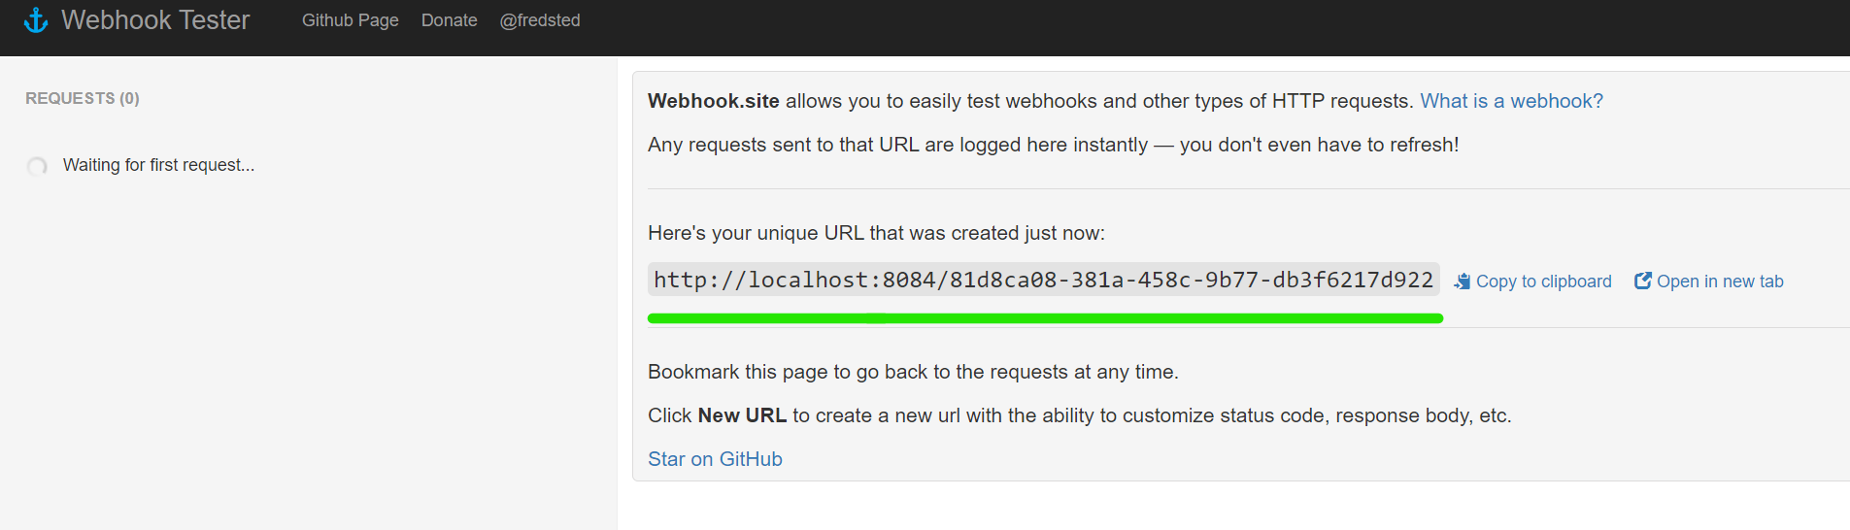Open the @fredsted nav link

(x=540, y=20)
